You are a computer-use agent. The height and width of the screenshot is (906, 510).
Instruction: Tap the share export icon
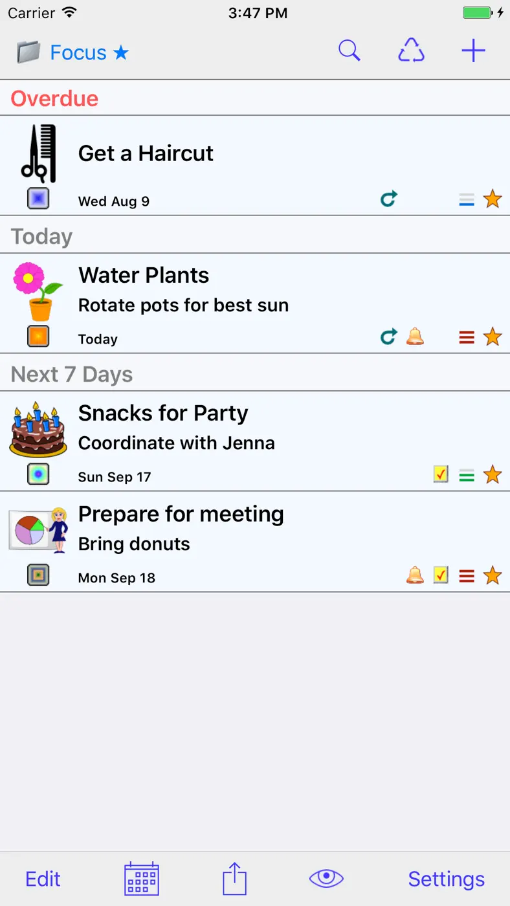pyautogui.click(x=234, y=878)
